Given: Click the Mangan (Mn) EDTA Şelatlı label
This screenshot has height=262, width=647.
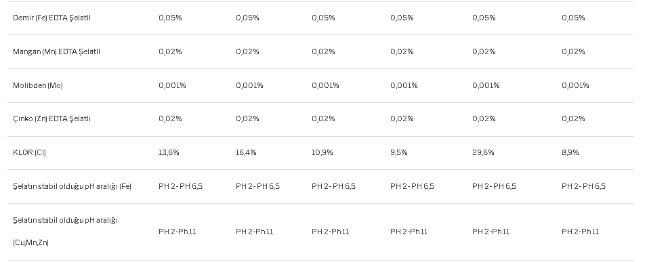Looking at the screenshot, I should (x=56, y=51).
